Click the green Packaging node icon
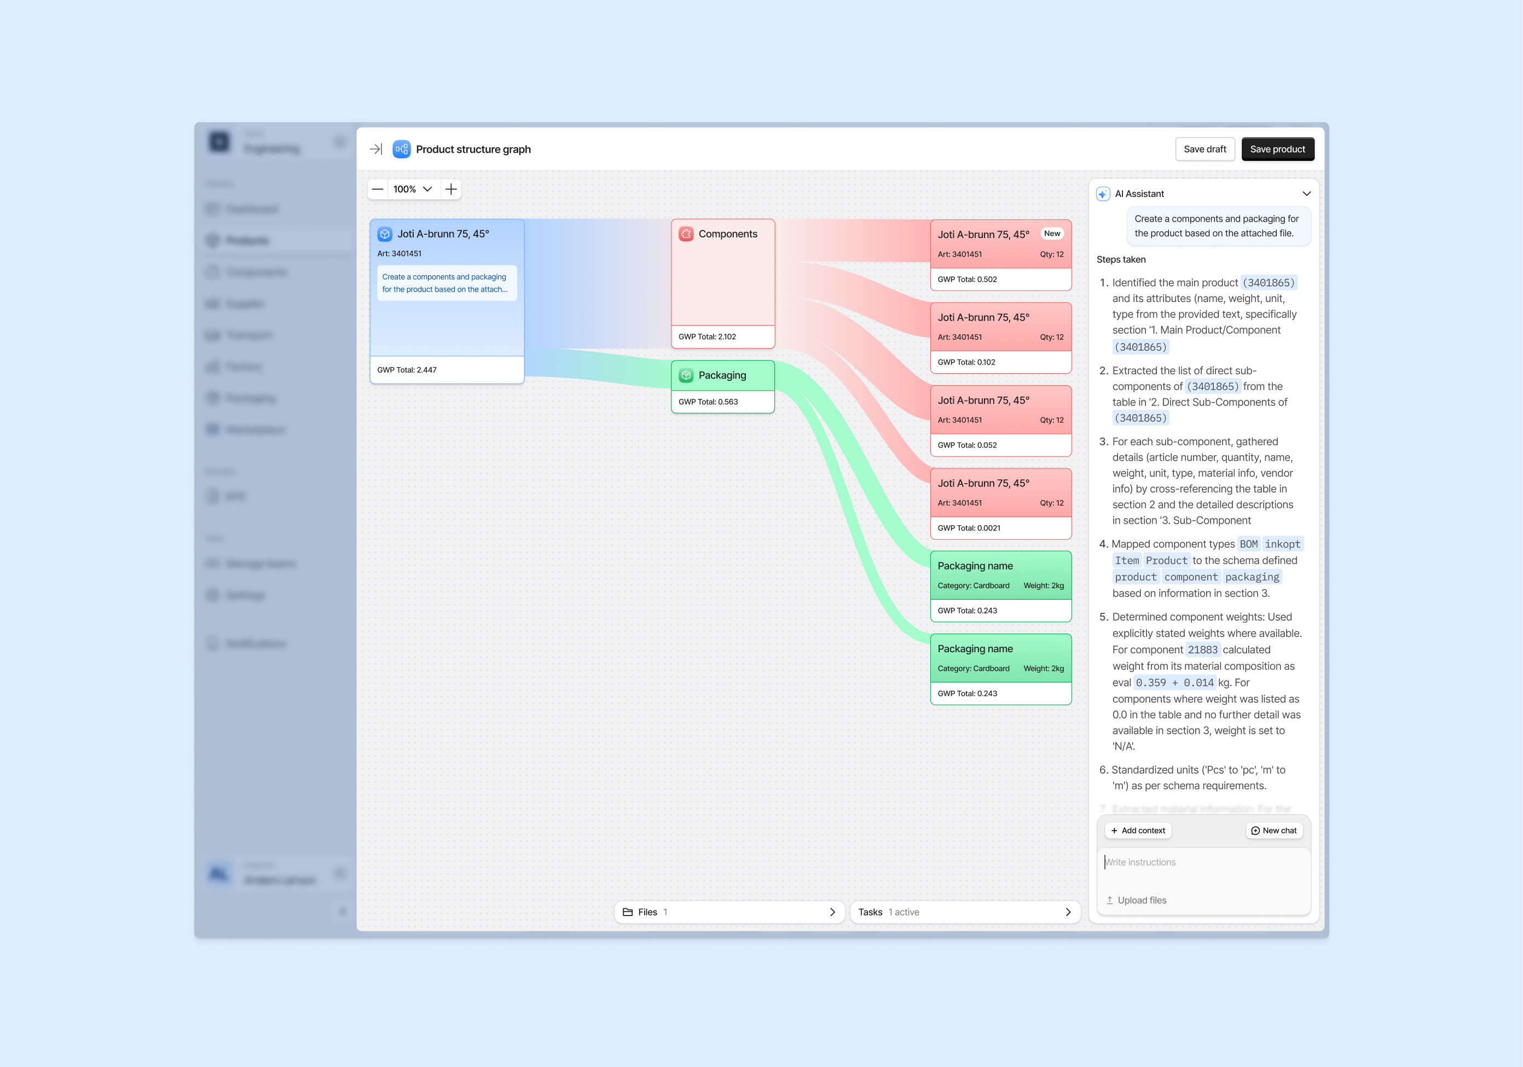This screenshot has width=1523, height=1067. point(686,375)
